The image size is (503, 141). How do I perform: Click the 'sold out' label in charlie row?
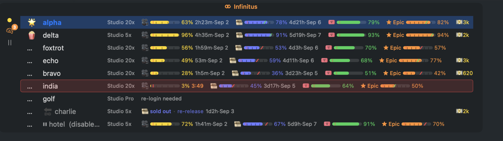coord(160,111)
